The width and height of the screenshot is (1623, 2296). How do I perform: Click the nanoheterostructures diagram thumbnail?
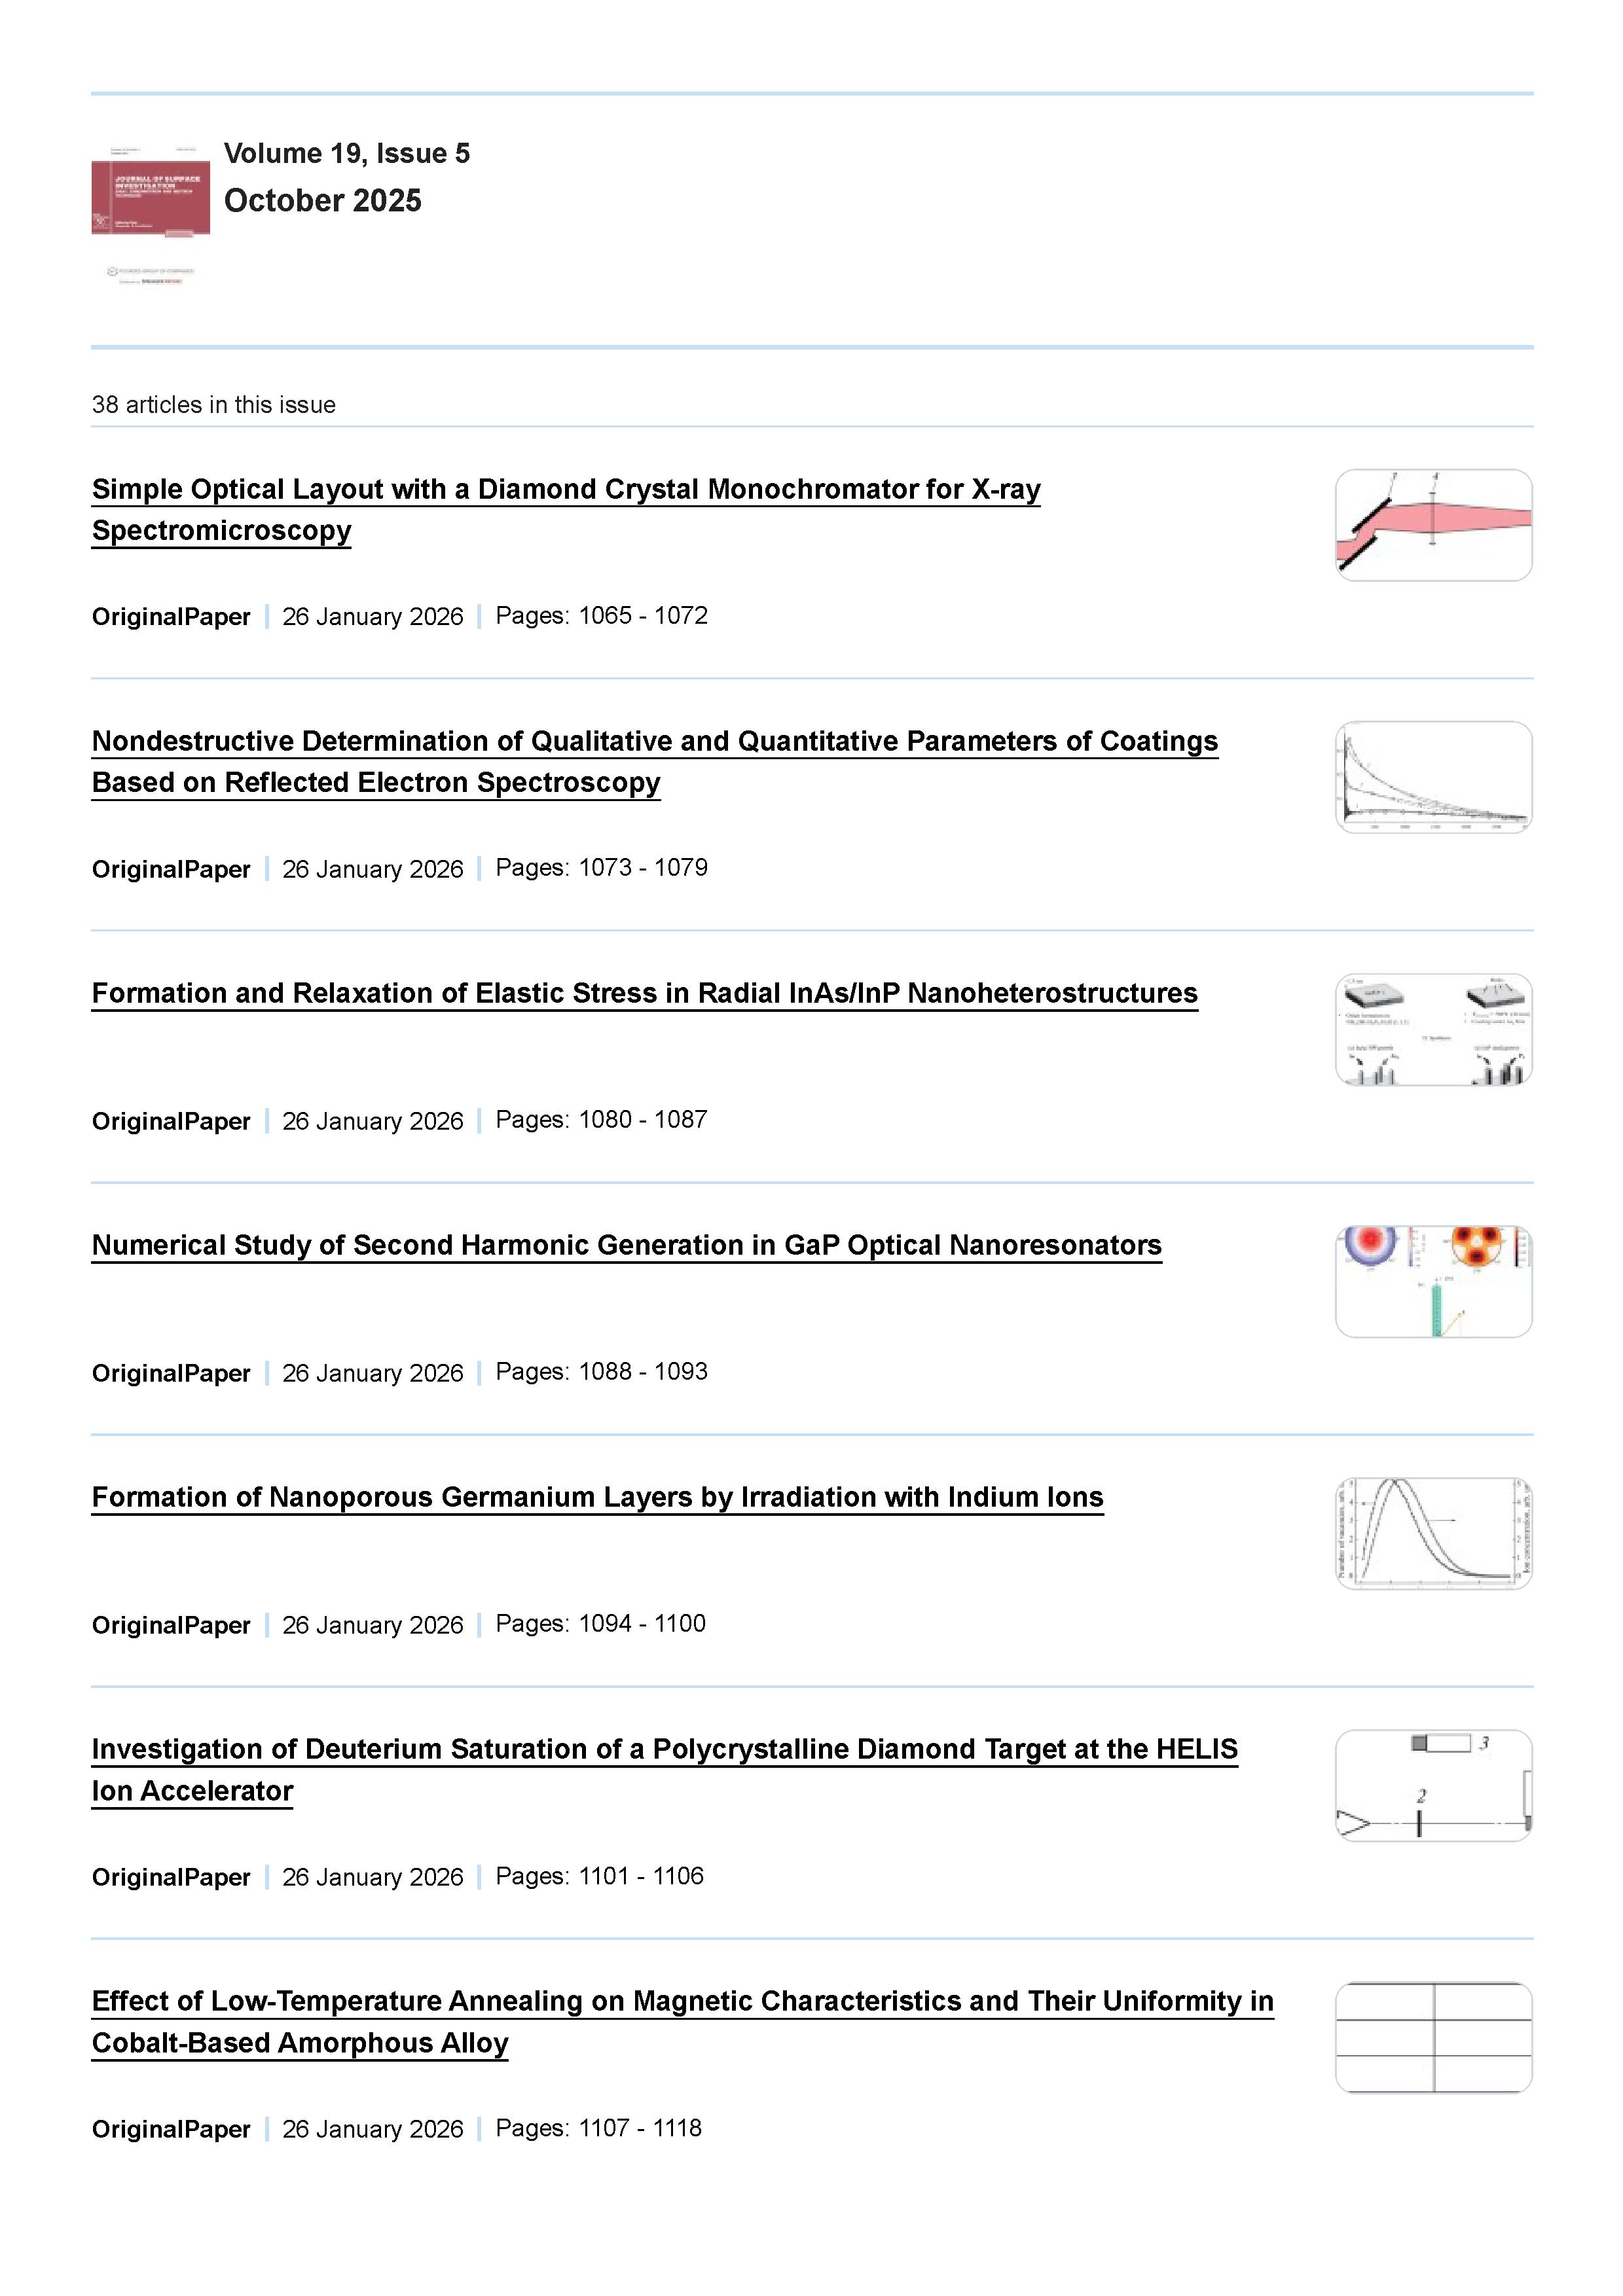[1432, 1029]
